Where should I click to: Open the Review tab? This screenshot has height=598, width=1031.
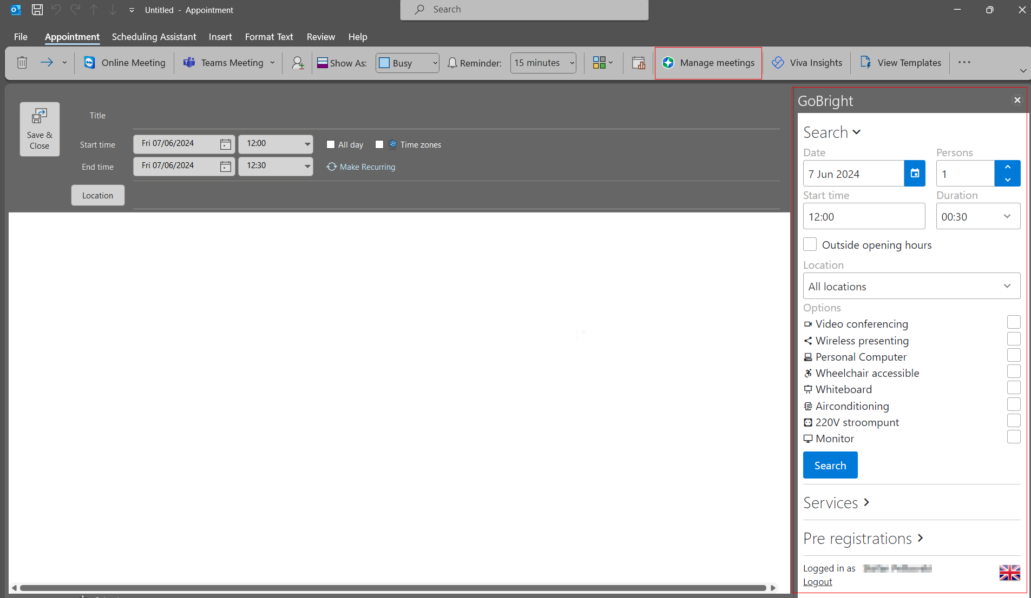click(x=321, y=37)
